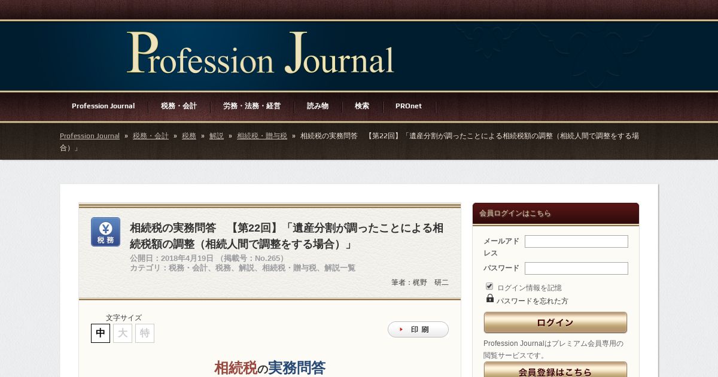Click the ログイン button
The width and height of the screenshot is (718, 377).
click(555, 323)
